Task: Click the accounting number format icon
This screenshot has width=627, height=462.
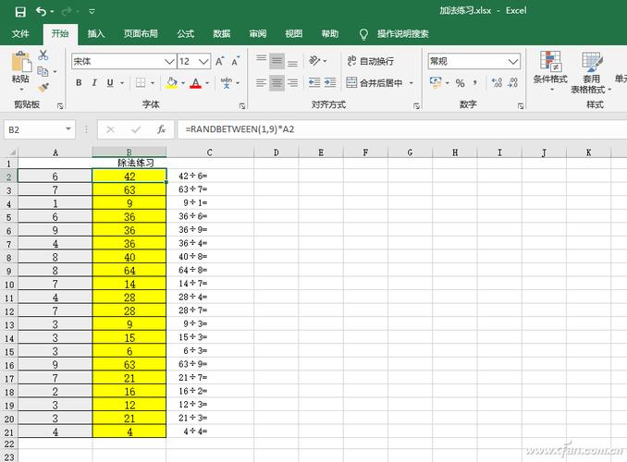Action: pos(435,83)
